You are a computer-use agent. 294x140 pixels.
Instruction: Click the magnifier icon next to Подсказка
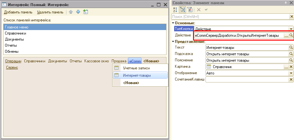click(x=291, y=54)
